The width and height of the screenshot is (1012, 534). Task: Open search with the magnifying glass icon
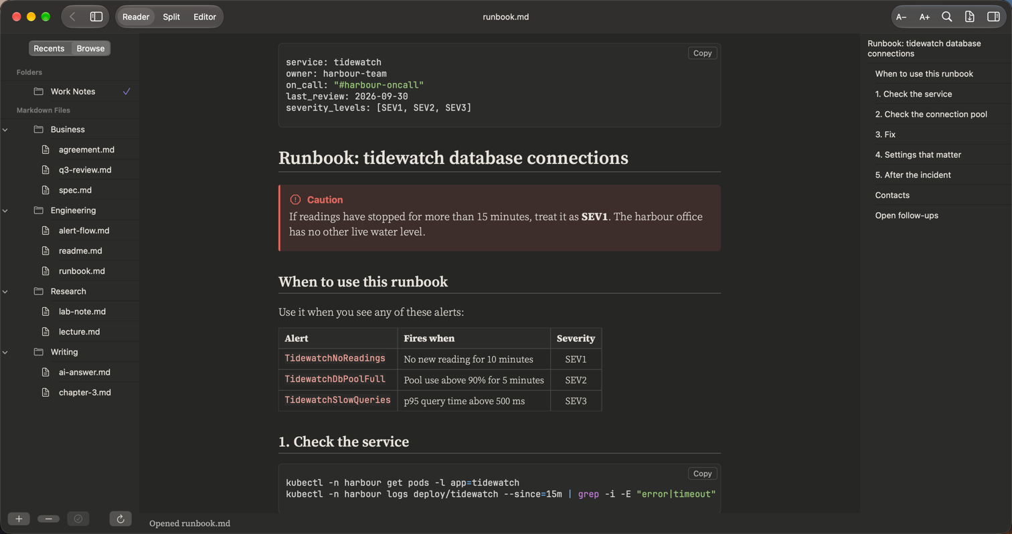tap(947, 17)
